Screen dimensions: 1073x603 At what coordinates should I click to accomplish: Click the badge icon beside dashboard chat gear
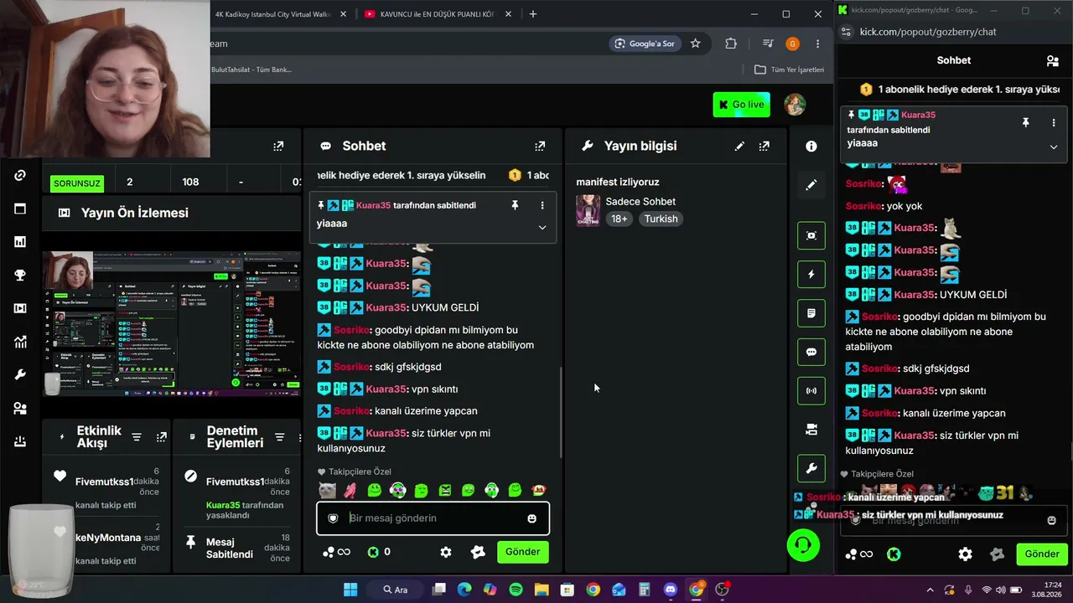[x=478, y=552]
